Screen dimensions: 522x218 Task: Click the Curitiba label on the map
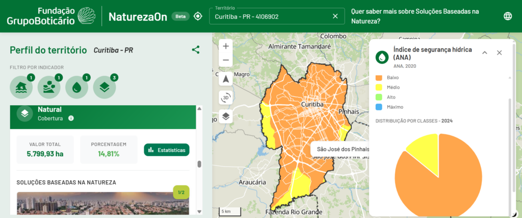(x=312, y=105)
